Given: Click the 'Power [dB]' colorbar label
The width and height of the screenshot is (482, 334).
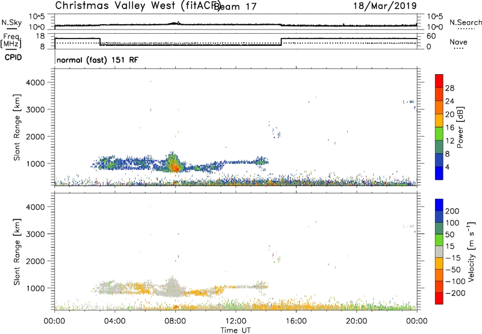Looking at the screenshot, I should point(460,127).
